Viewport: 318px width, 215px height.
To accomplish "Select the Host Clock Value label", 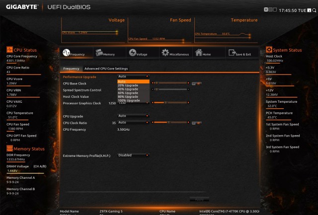I will pos(76,97).
